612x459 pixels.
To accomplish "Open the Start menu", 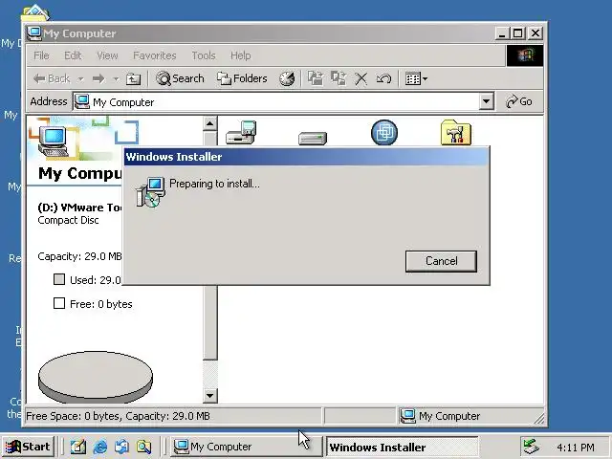I will pos(28,447).
